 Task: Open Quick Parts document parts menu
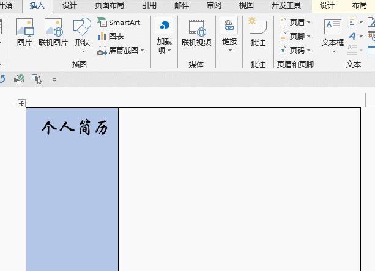[355, 22]
